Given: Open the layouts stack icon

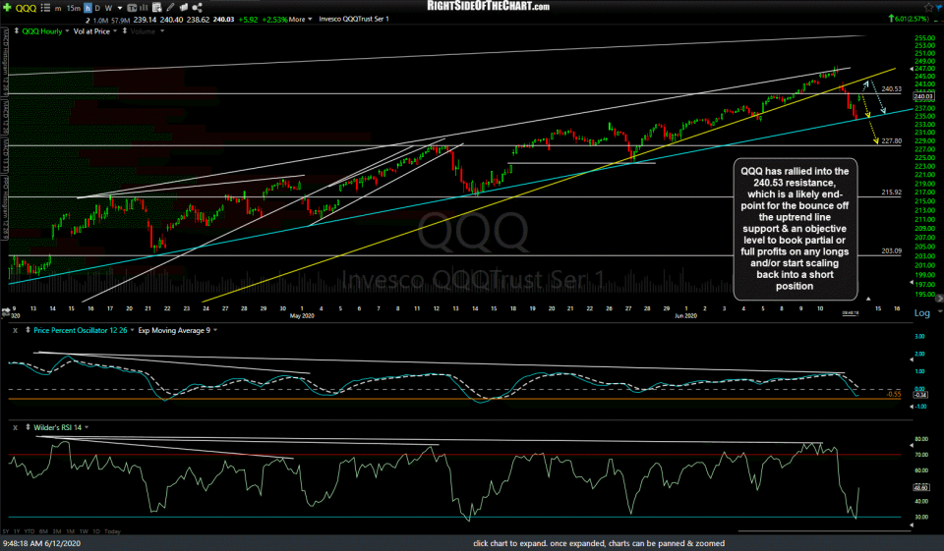Looking at the screenshot, I should (x=184, y=8).
